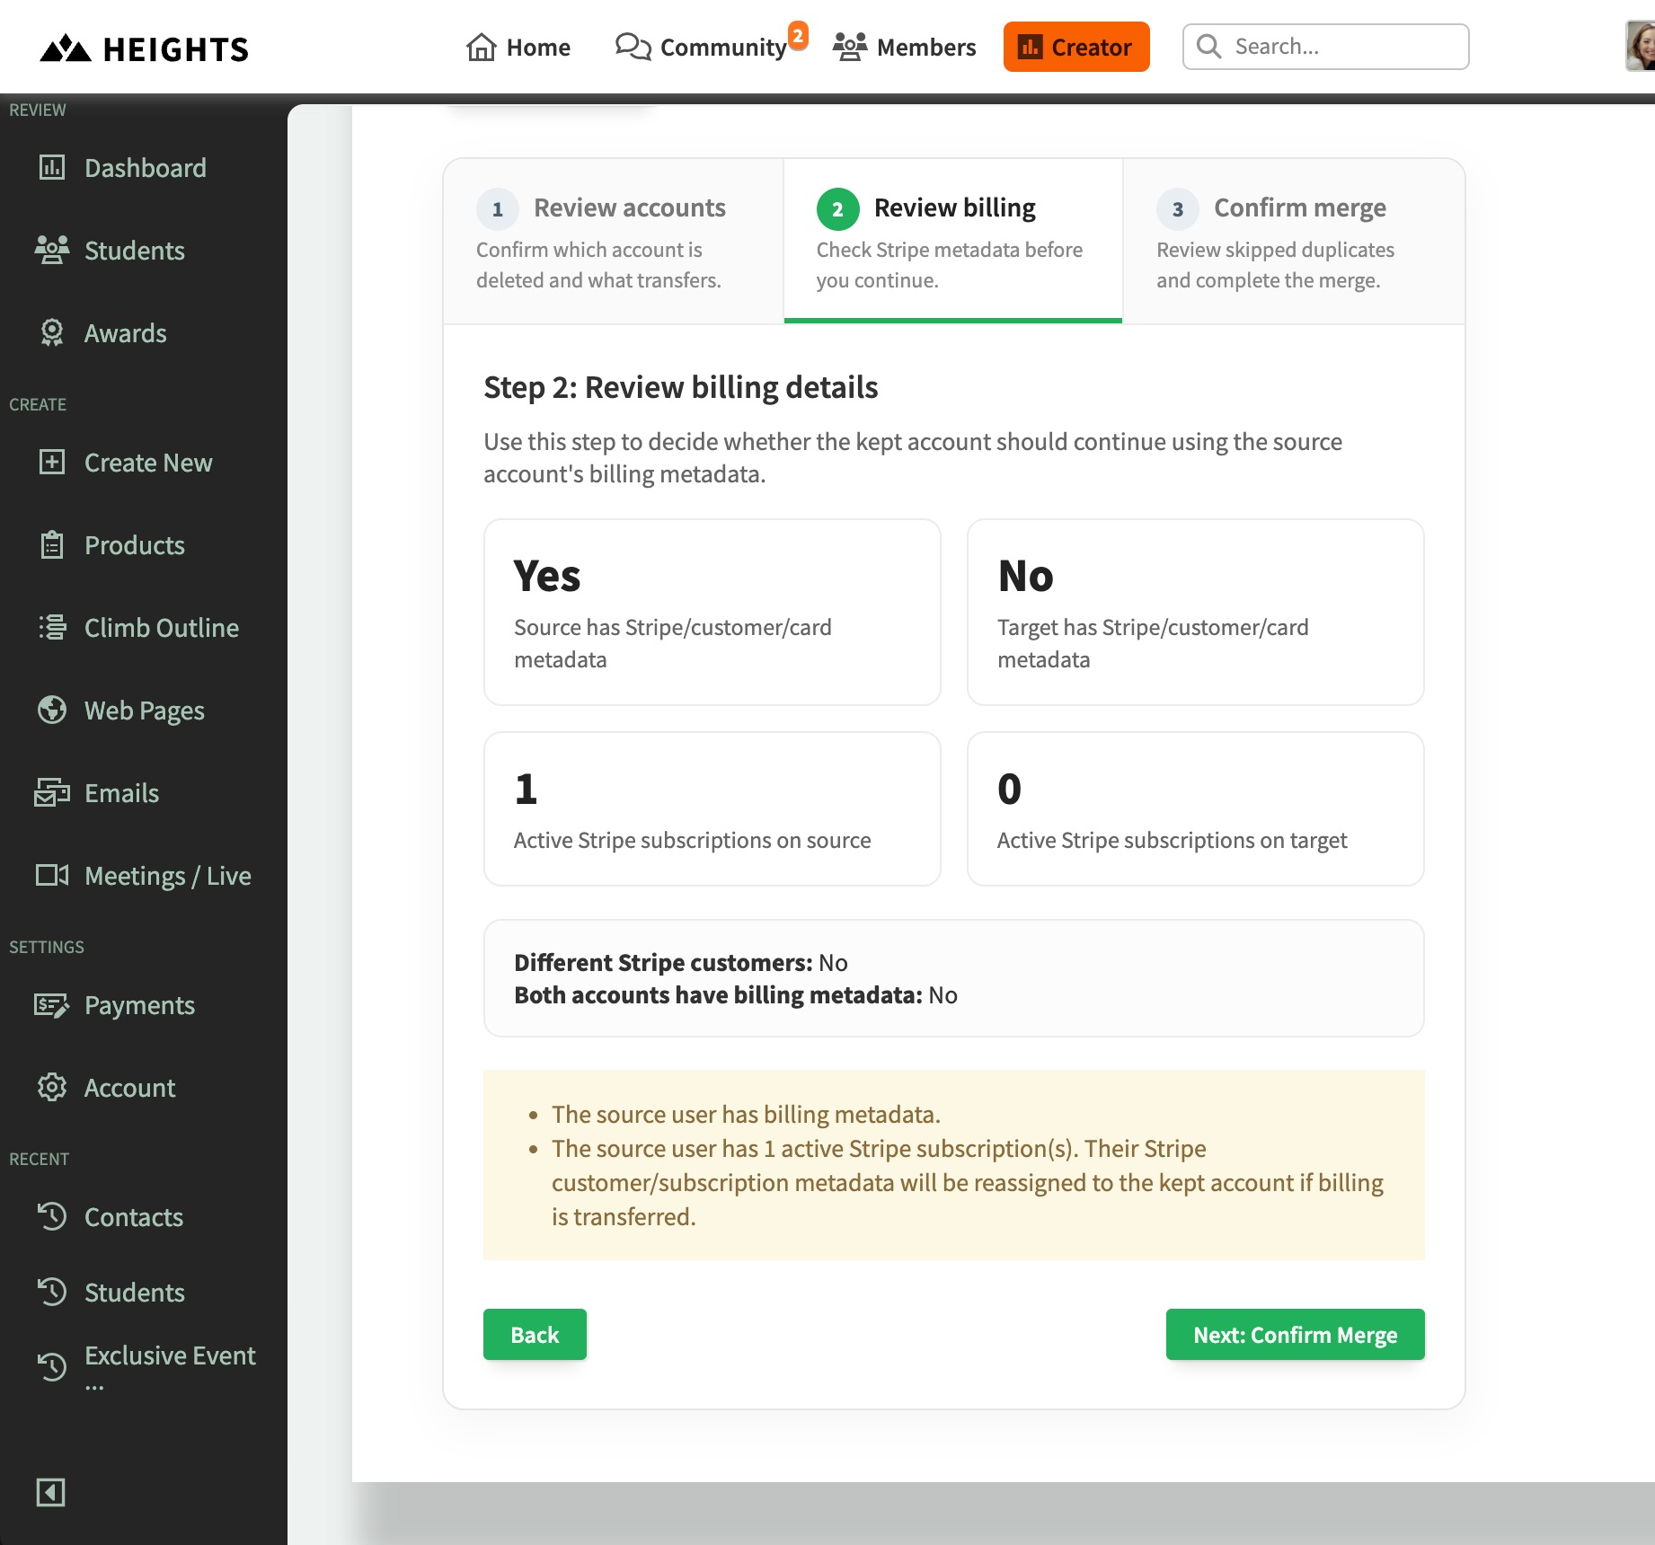Viewport: 1655px width, 1545px height.
Task: Click 'Different Stripe customers: No' text
Action: [x=681, y=962]
